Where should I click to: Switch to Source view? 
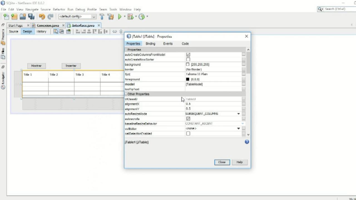14,31
